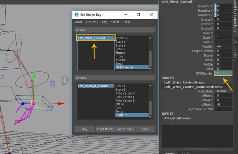The image size is (238, 154).
Task: Click the Key button to set key
Action: [85, 129]
